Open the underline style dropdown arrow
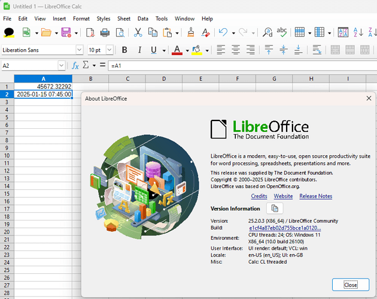The image size is (377, 299). coord(164,50)
